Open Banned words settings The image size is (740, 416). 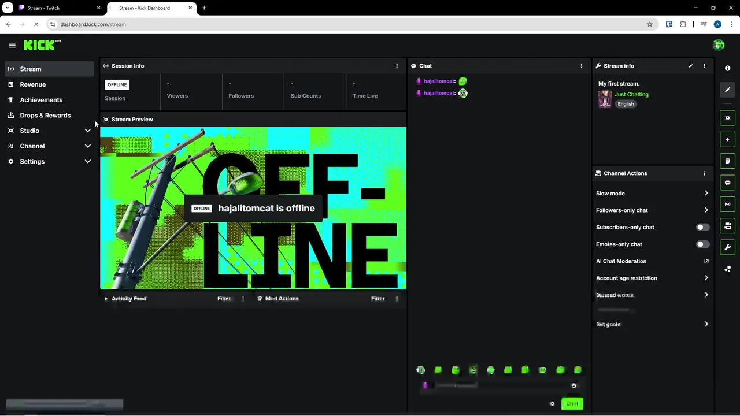point(652,295)
